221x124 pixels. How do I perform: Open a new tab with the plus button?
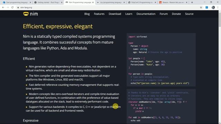(192, 2)
